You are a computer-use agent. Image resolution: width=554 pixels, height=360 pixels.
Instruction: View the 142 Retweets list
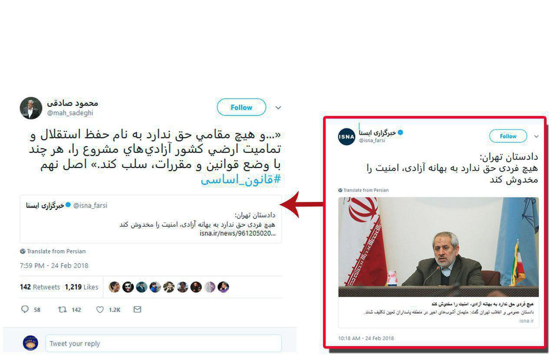pyautogui.click(x=40, y=287)
